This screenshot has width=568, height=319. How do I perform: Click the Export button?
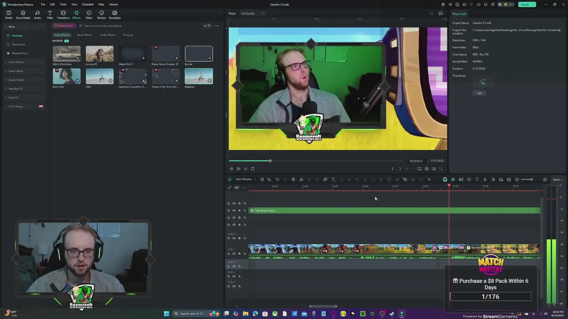527,4
